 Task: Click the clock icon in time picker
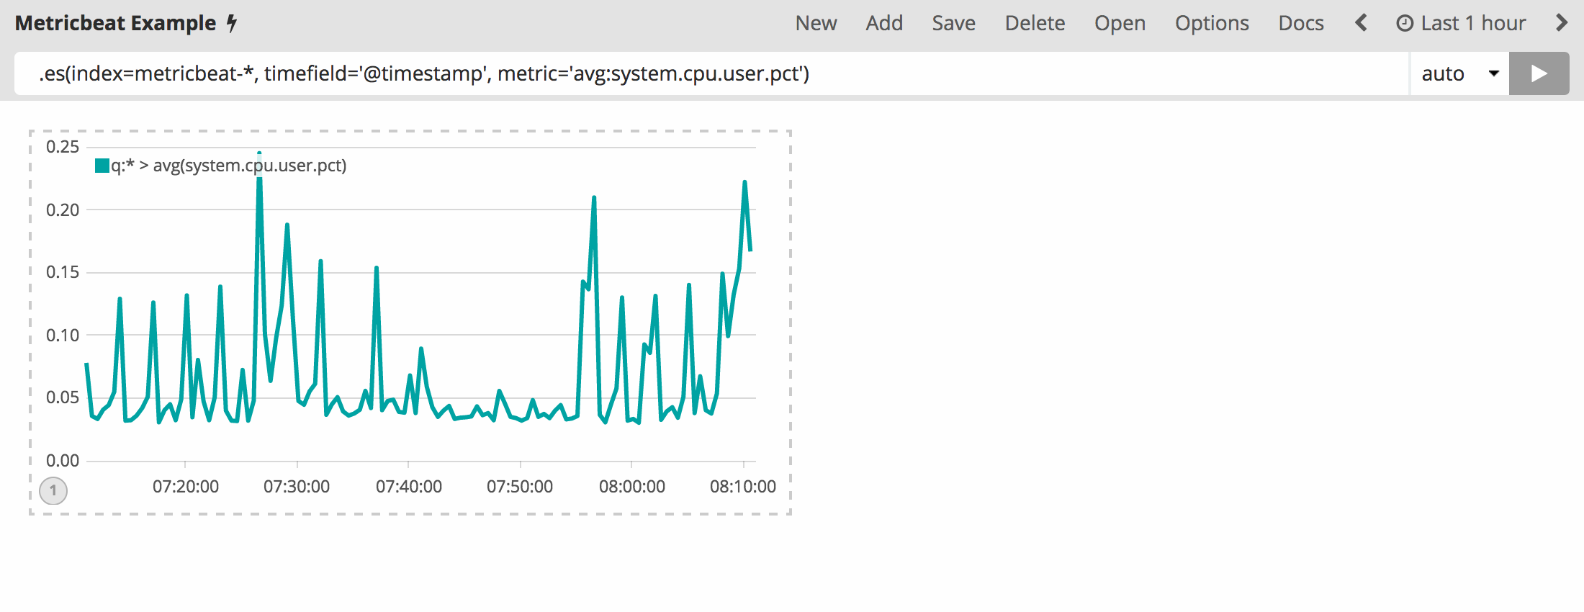coord(1404,24)
